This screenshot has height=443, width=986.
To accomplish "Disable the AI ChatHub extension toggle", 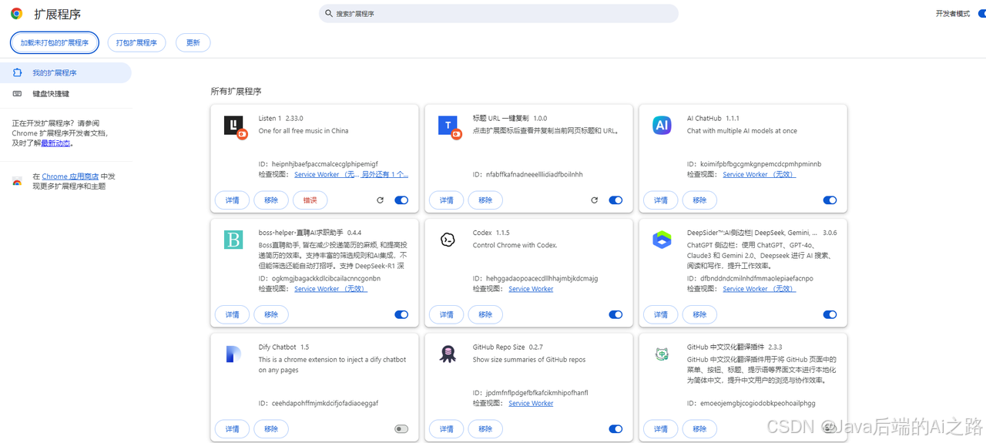I will pyautogui.click(x=830, y=200).
